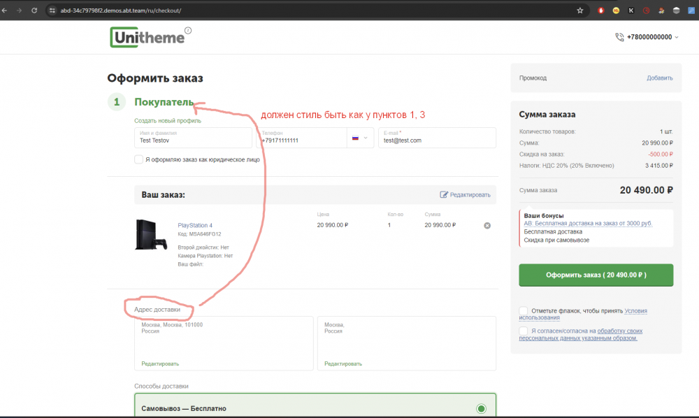Click the Unitheme logo

point(147,36)
